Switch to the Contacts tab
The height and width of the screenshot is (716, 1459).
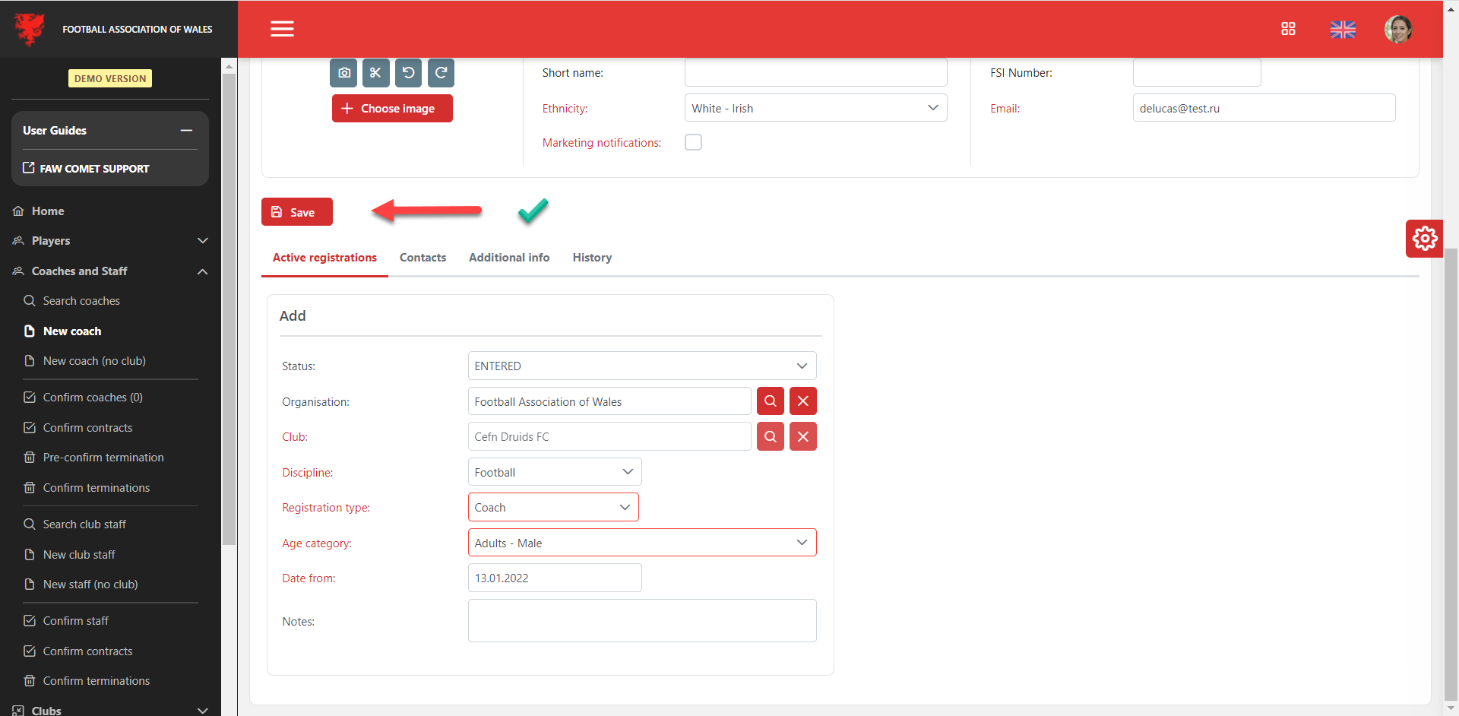tap(423, 258)
